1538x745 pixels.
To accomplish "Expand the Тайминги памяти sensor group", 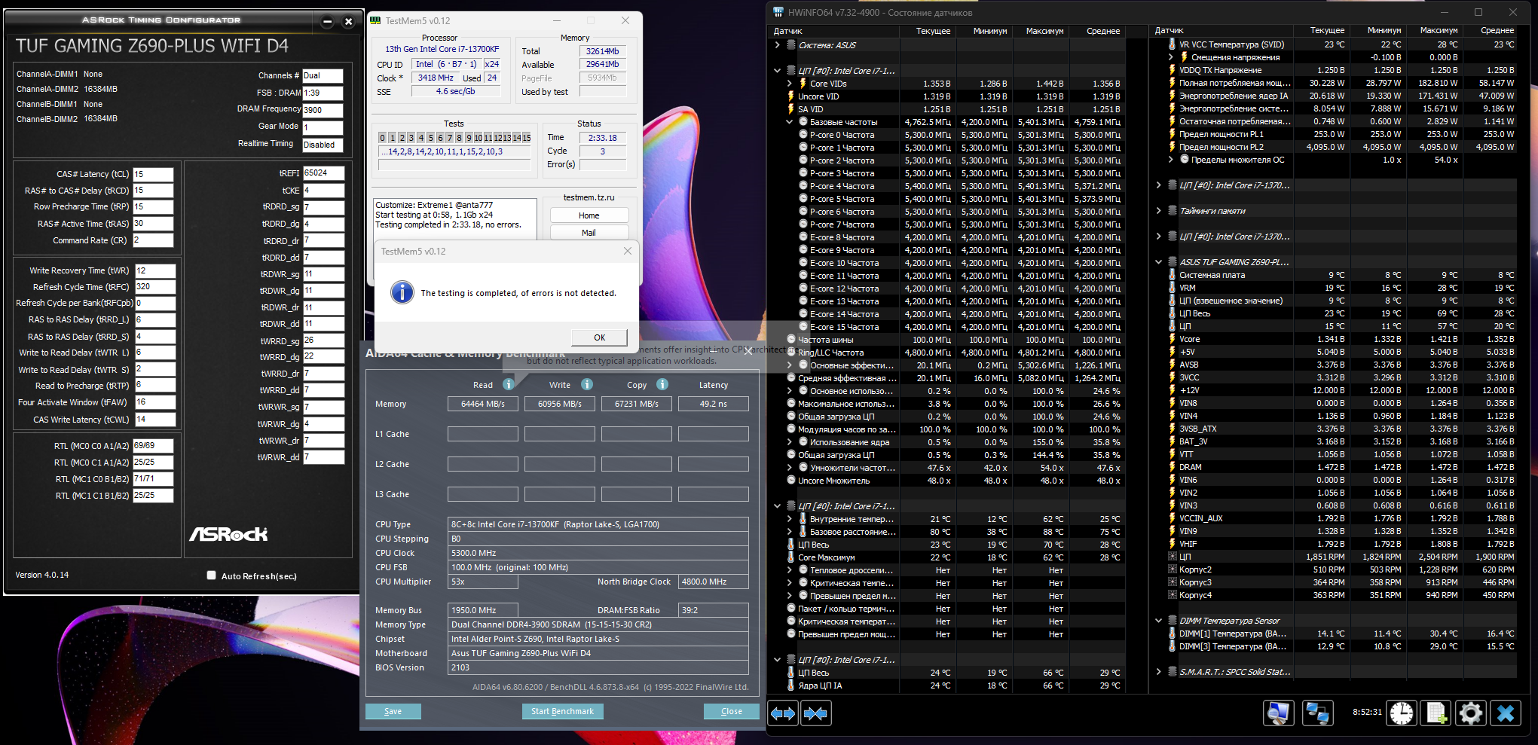I will 1158,211.
